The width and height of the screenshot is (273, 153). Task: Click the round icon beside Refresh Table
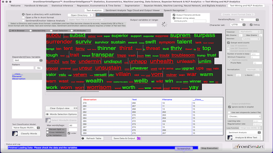coord(83,139)
